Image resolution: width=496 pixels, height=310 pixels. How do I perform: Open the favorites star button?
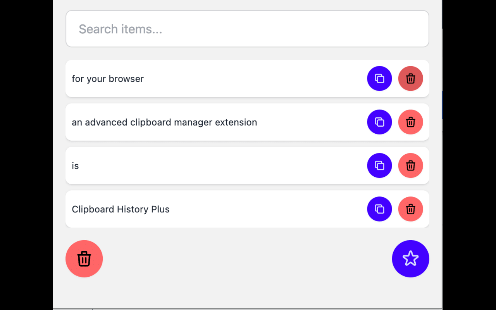(x=410, y=258)
